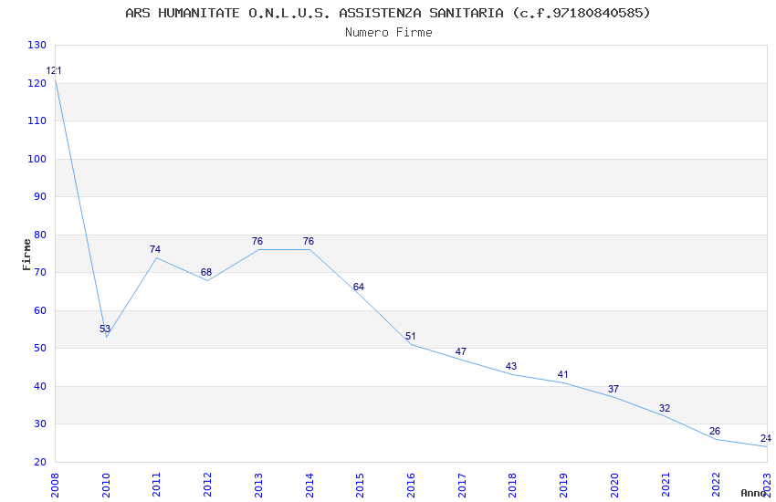Click x-axis year label 2014
The height and width of the screenshot is (502, 776).
tap(309, 485)
